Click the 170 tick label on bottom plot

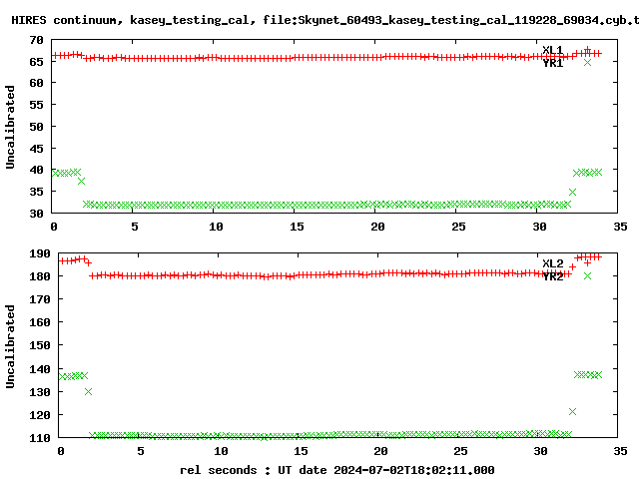(40, 299)
